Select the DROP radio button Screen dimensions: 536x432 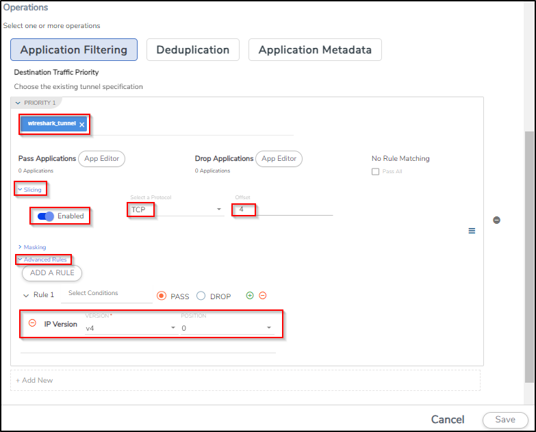[201, 296]
